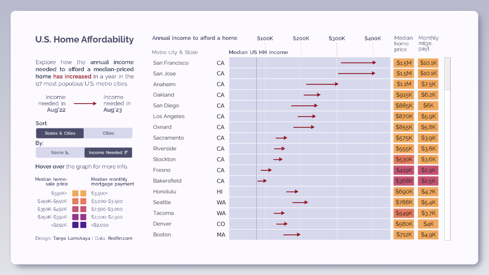Sort by Income Needed
This screenshot has height=275, width=489.
tap(108, 152)
